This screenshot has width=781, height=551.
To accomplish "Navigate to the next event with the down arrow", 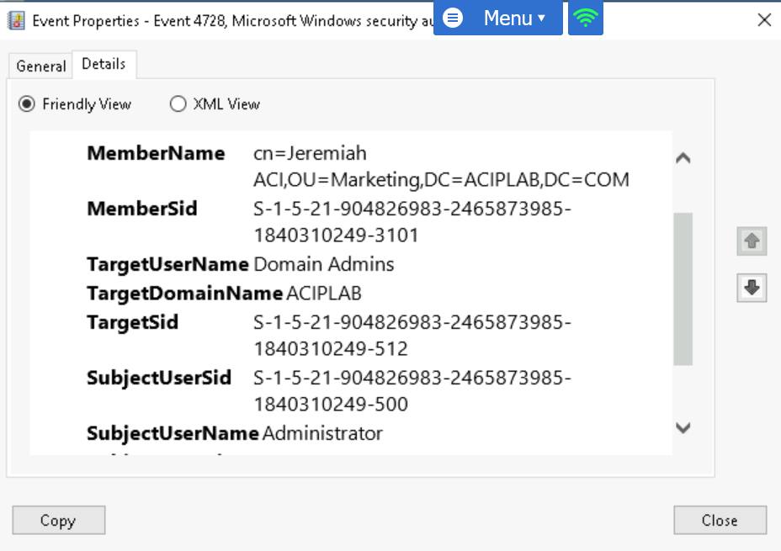I will coord(750,288).
